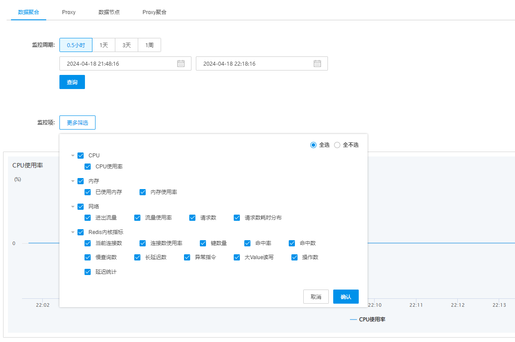
Task: Uncheck Redis内核指标 group checkbox
Action: pos(81,232)
